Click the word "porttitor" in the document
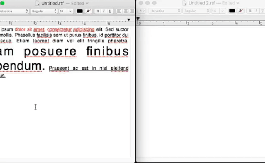The image size is (265, 163). [113, 35]
